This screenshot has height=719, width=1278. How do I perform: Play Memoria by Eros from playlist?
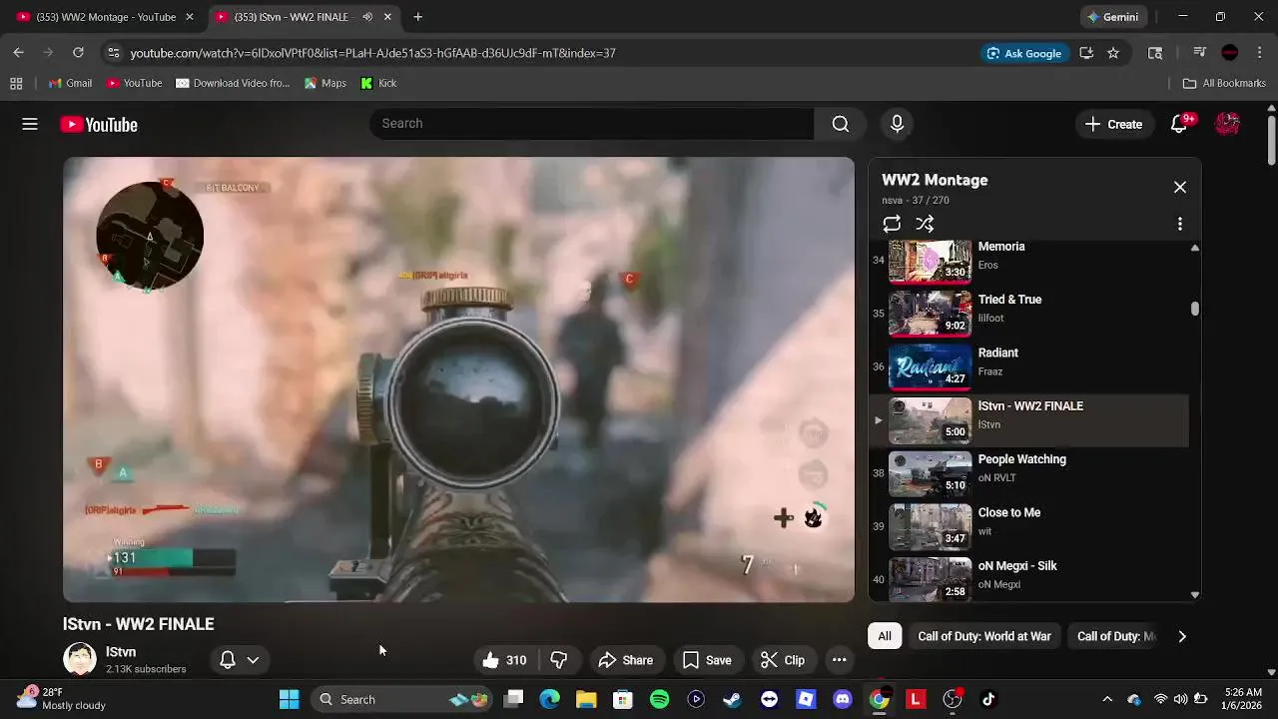point(1028,260)
